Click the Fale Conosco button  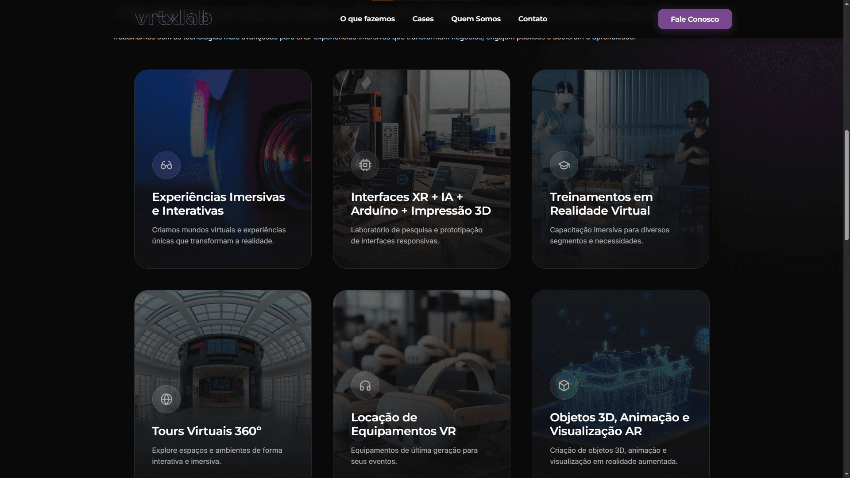coord(695,19)
